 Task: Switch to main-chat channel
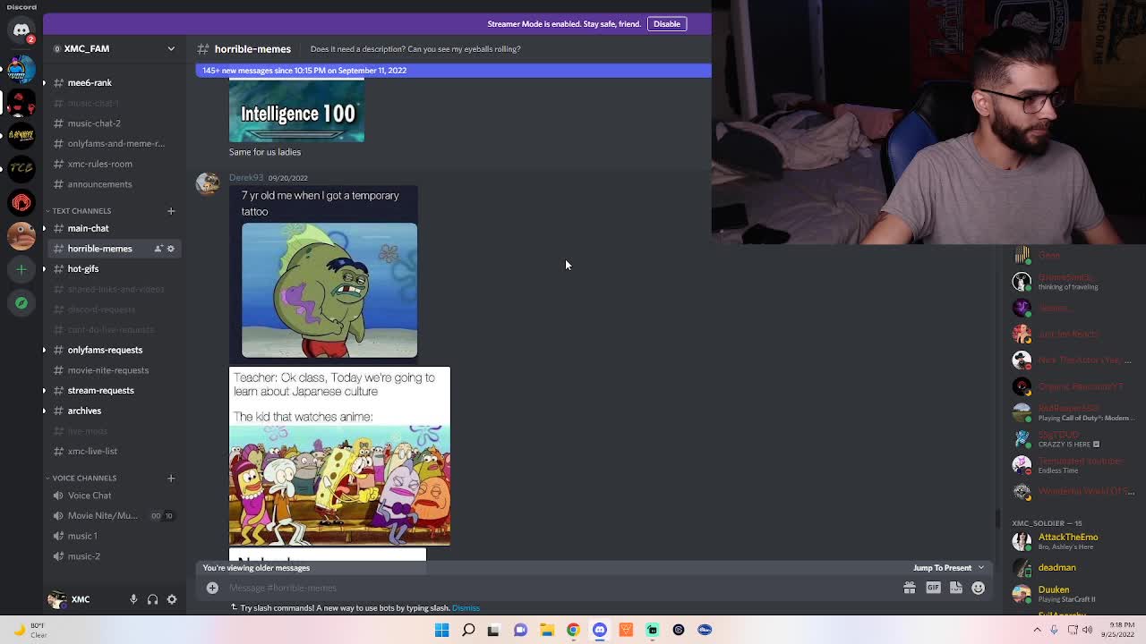coord(115,228)
